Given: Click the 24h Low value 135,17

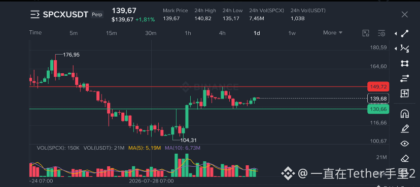Looking at the screenshot, I should 231,19.
